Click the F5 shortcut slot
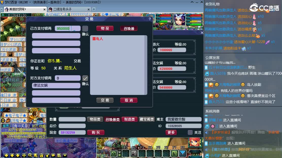The width and height of the screenshot is (282, 158). pyautogui.click(x=158, y=154)
